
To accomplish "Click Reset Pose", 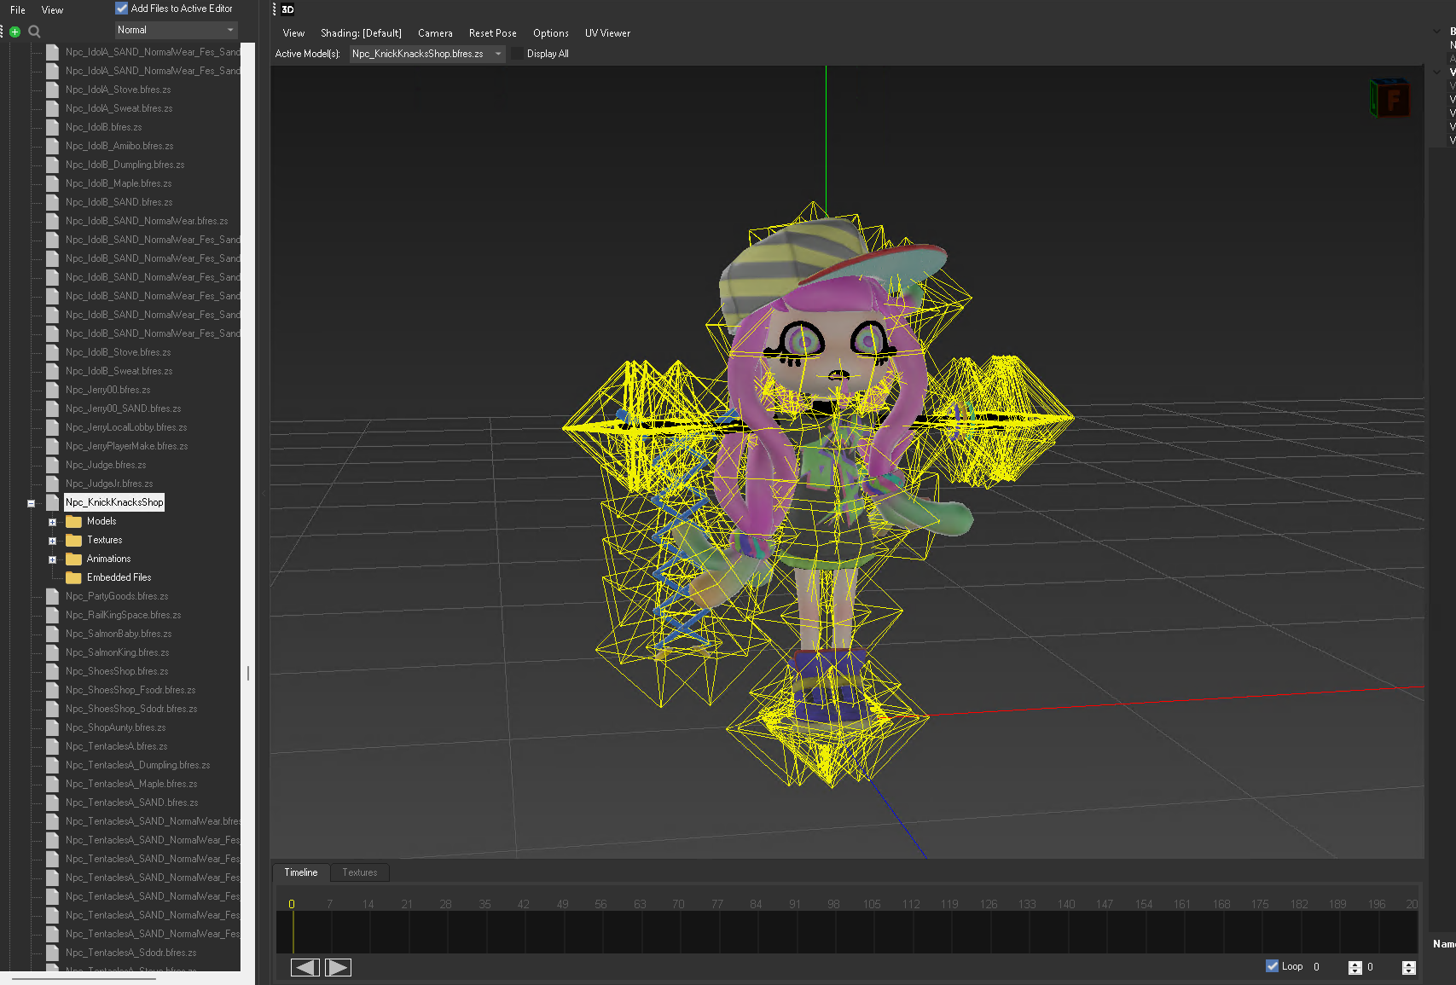I will 493,33.
